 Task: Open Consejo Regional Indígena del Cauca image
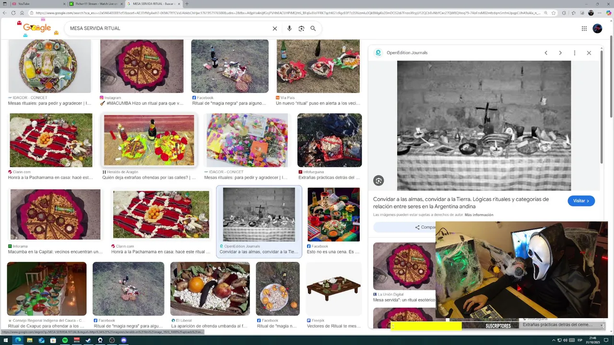tap(47, 289)
